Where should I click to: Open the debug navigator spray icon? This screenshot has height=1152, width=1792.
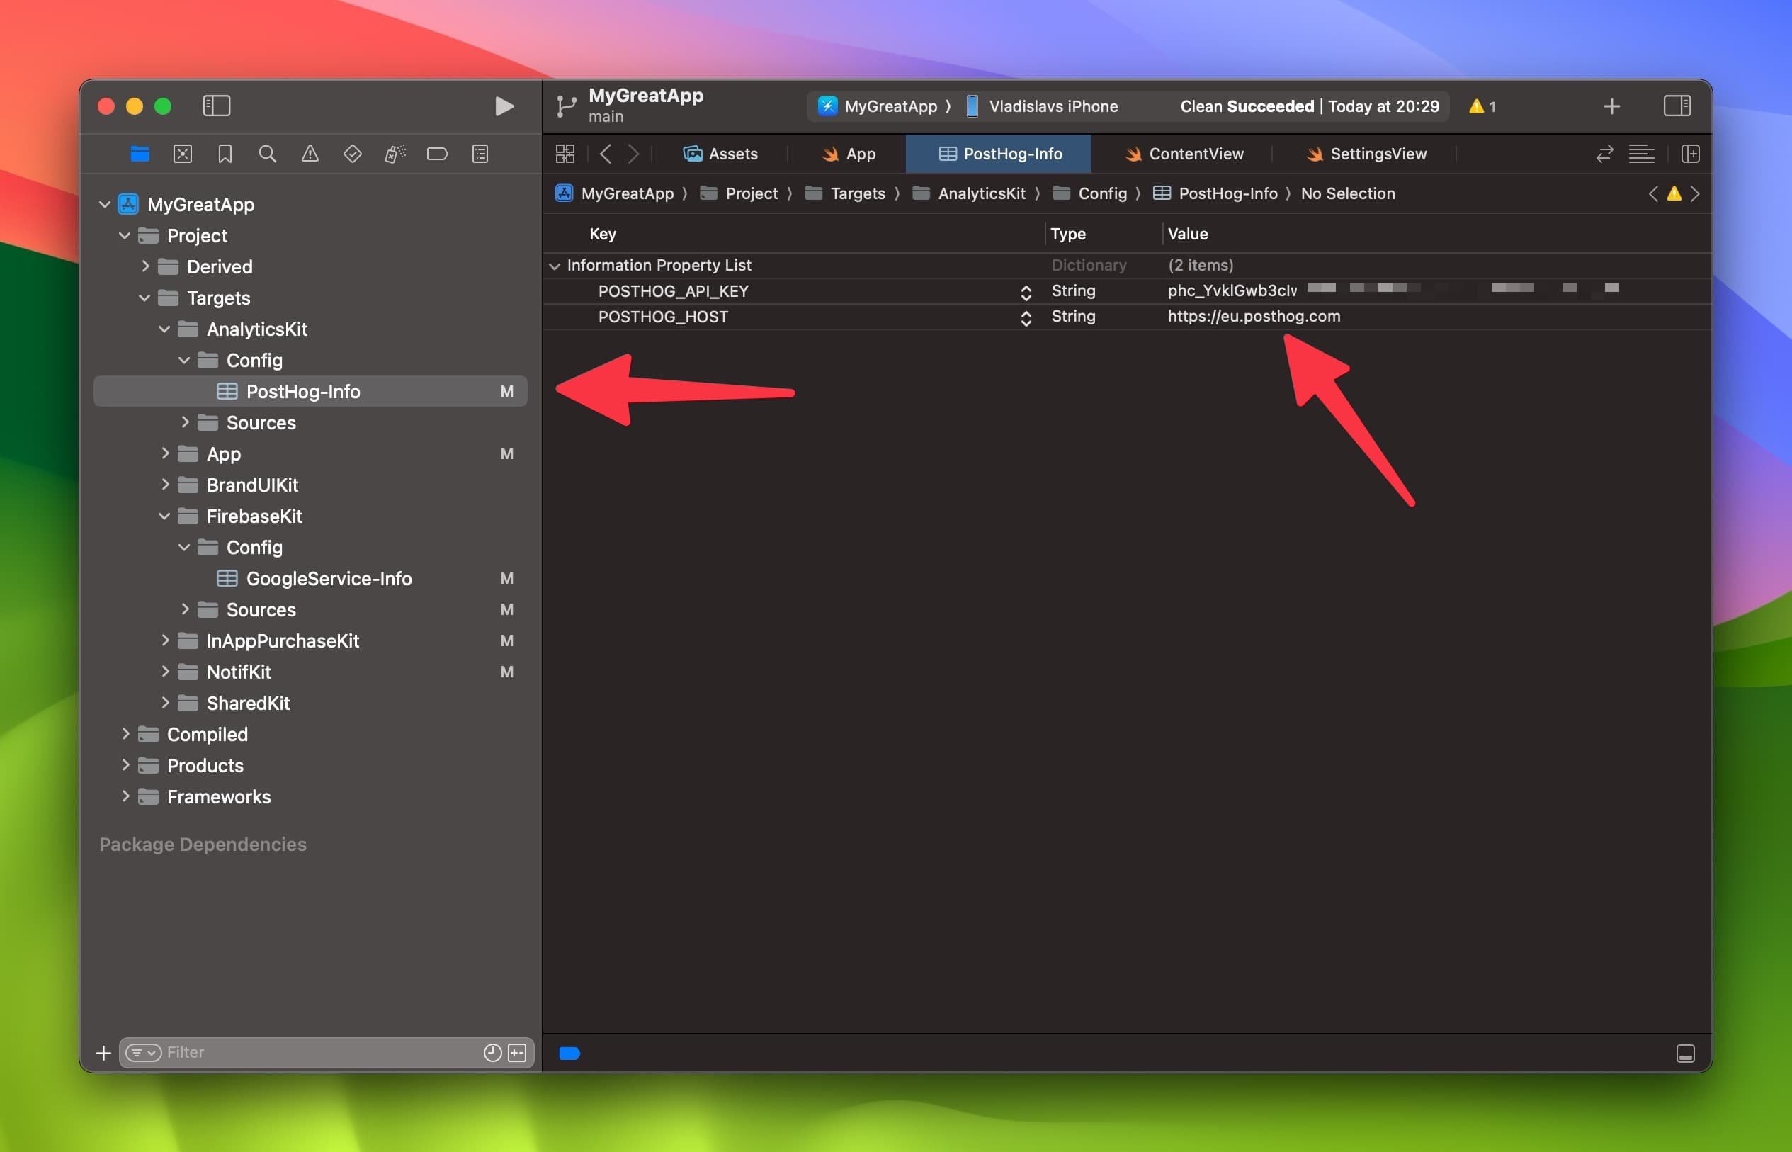[x=395, y=154]
